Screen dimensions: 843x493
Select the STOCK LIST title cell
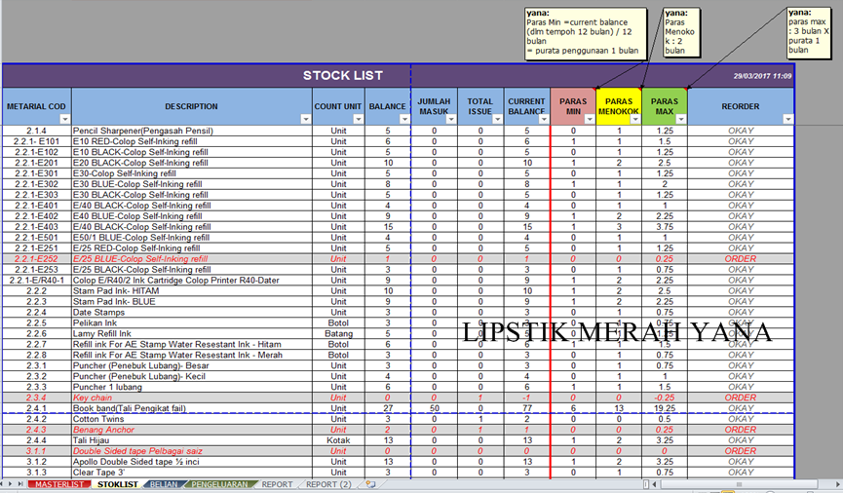(343, 75)
